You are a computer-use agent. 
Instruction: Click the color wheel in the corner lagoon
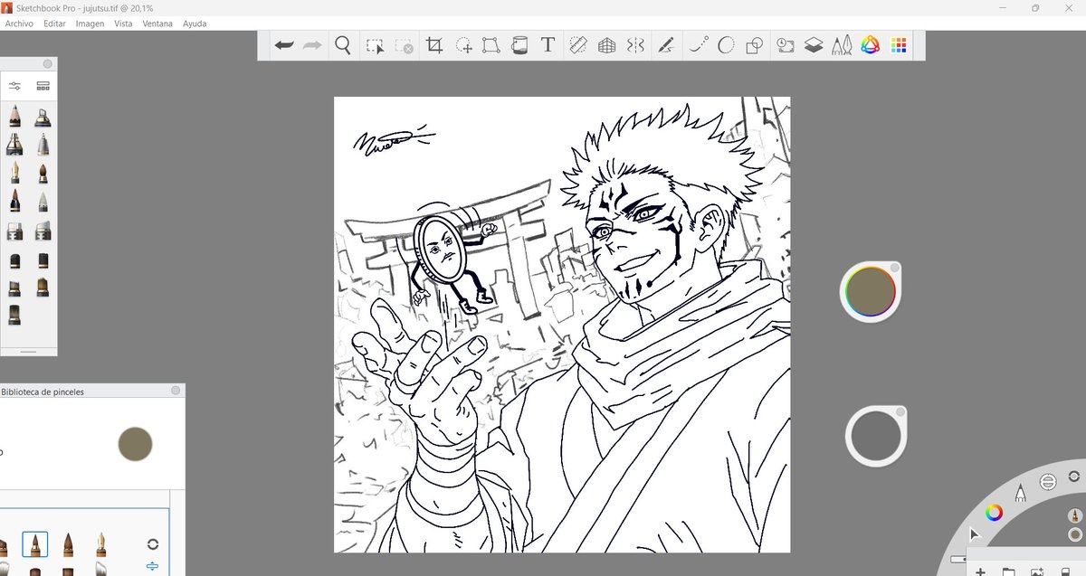(994, 513)
